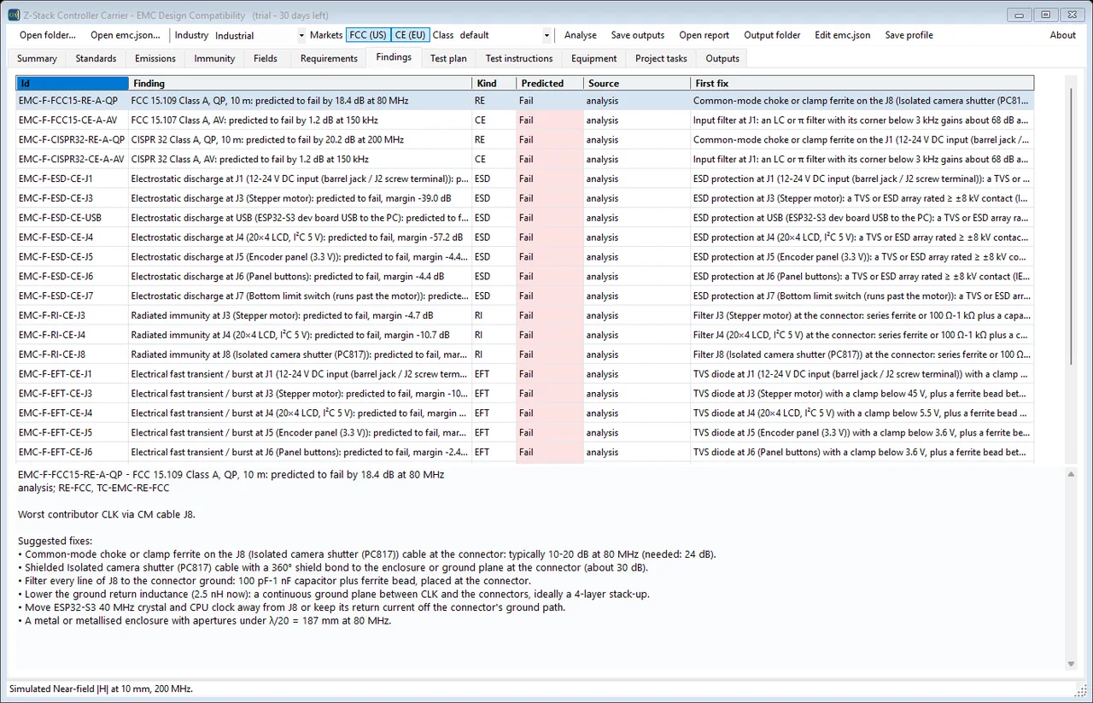Select row EMC-F-FCC15-CE-A-AV
Viewport: 1093px width, 703px height.
(x=525, y=120)
